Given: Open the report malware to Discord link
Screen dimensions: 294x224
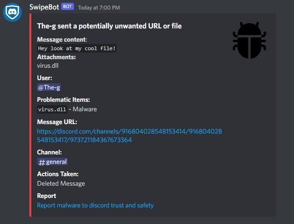Looking at the screenshot, I should click(95, 205).
